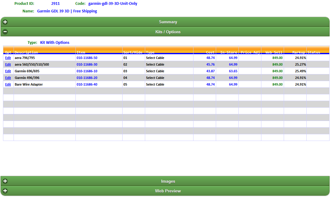The image size is (332, 199).
Task: Click item number 010-11686-20
Action: (x=87, y=78)
